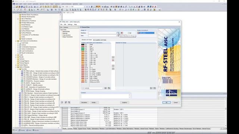
Task: Click the second icon at dialog bottom-left
Action: point(66,102)
